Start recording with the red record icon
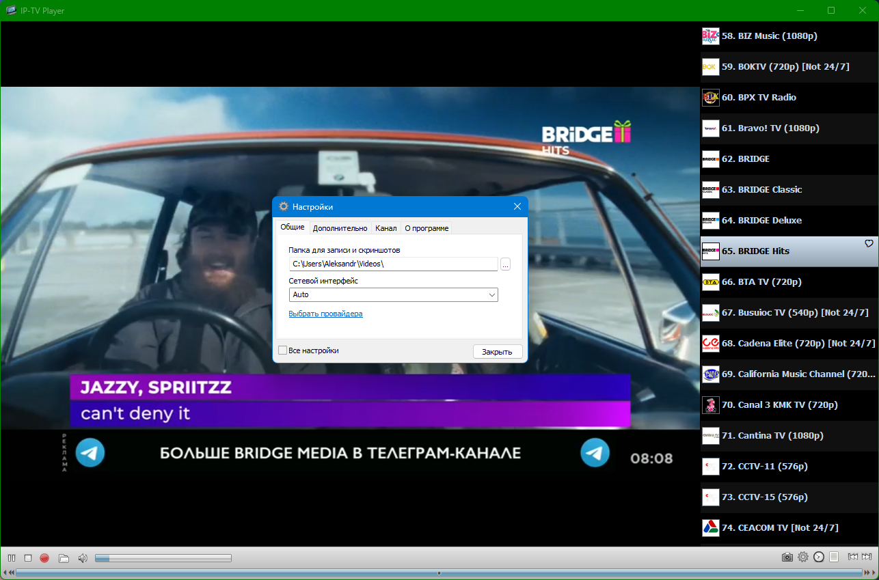Image resolution: width=879 pixels, height=580 pixels. [44, 558]
